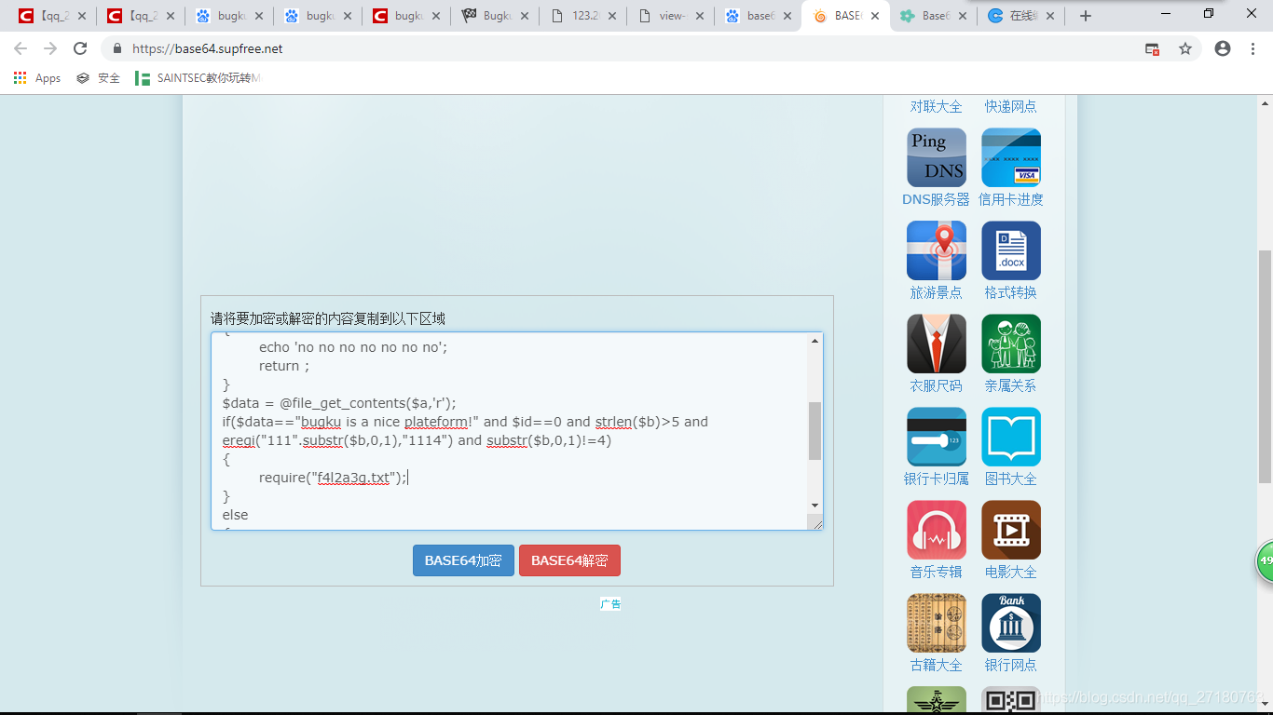Click the browser forward arrow

(x=50, y=48)
